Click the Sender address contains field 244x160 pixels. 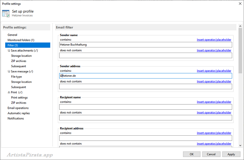pyautogui.click(x=145, y=76)
